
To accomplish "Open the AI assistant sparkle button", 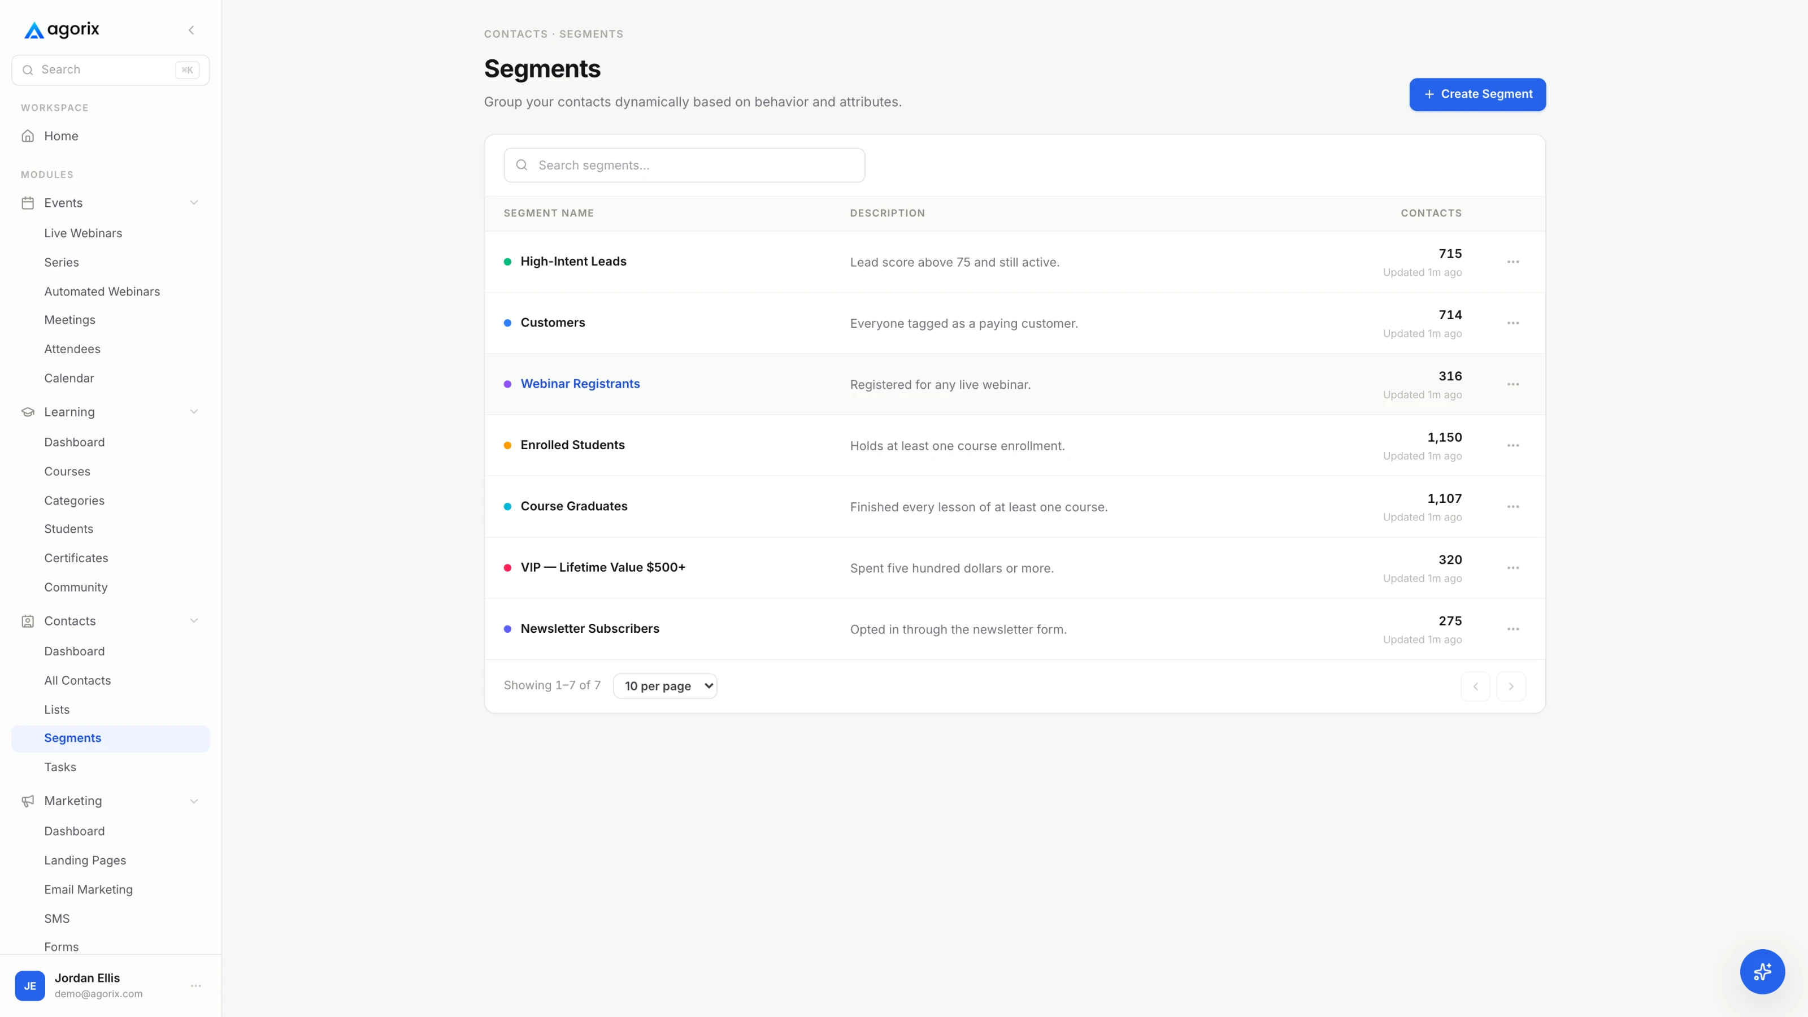I will coord(1762,971).
